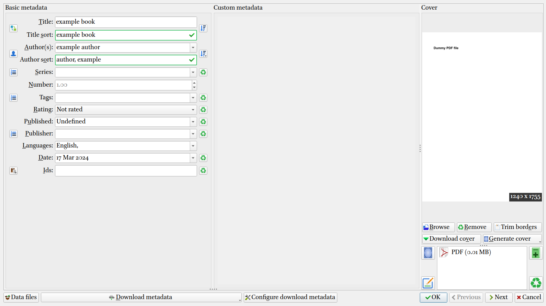This screenshot has width=546, height=306.
Task: Clear the Tags field
Action: (203, 98)
